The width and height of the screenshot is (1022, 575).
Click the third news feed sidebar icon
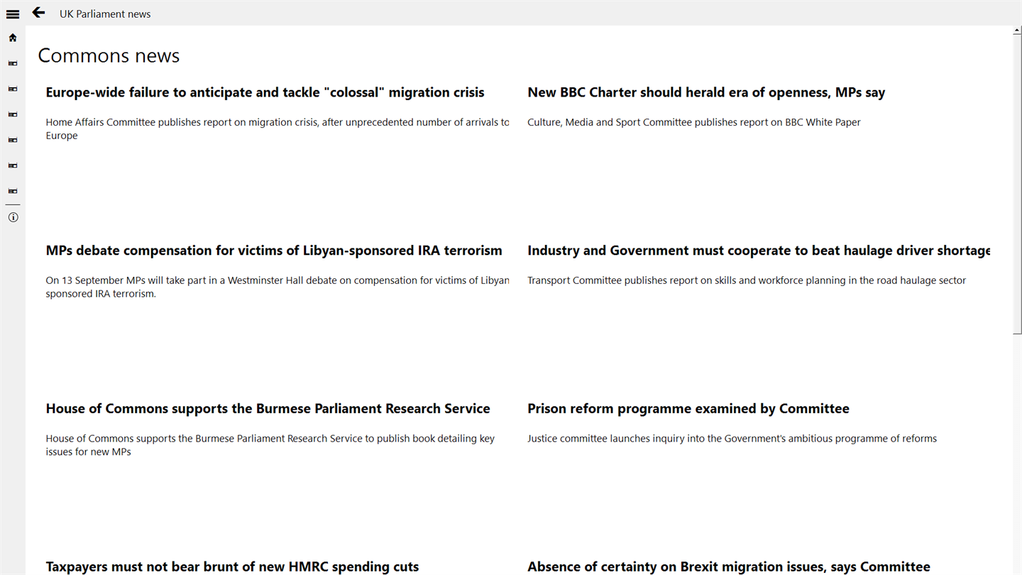13,114
